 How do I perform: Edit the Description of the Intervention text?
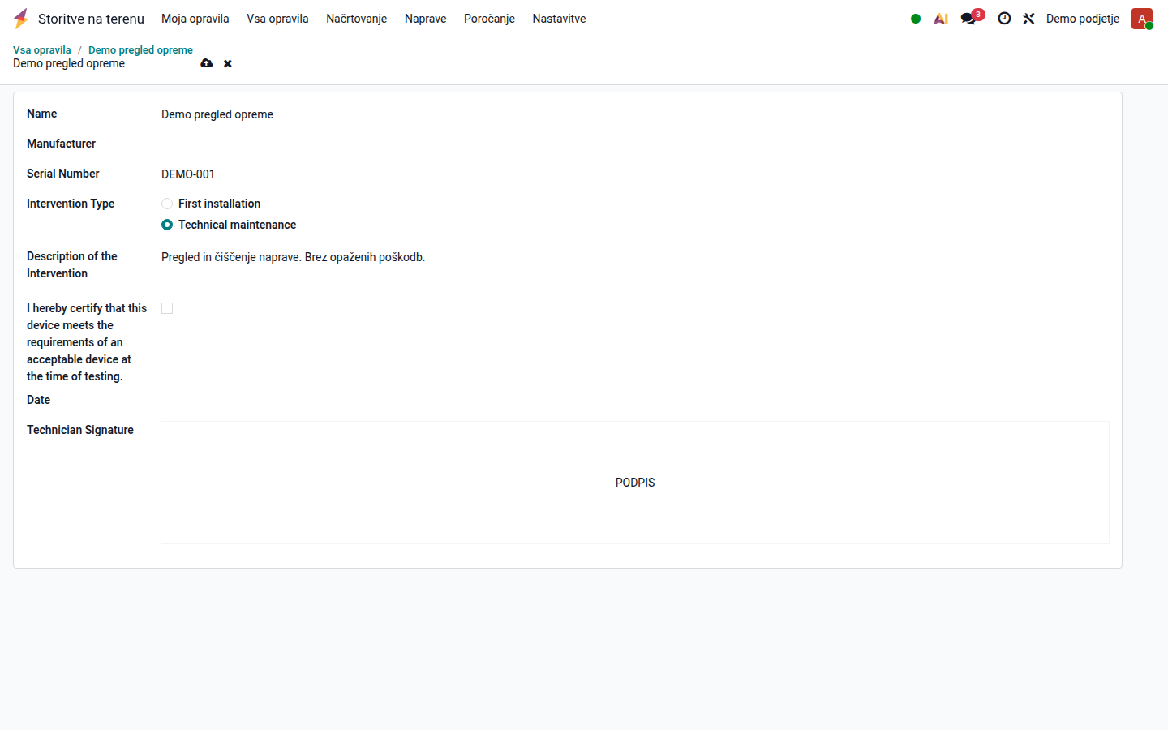click(x=634, y=257)
